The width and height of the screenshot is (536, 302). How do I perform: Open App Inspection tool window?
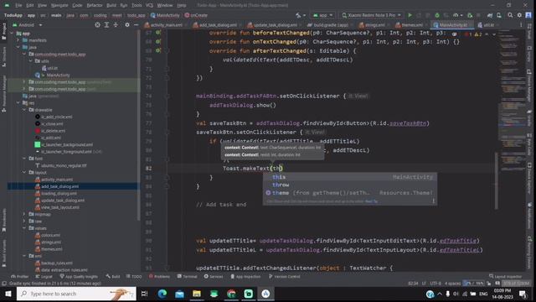(246, 276)
